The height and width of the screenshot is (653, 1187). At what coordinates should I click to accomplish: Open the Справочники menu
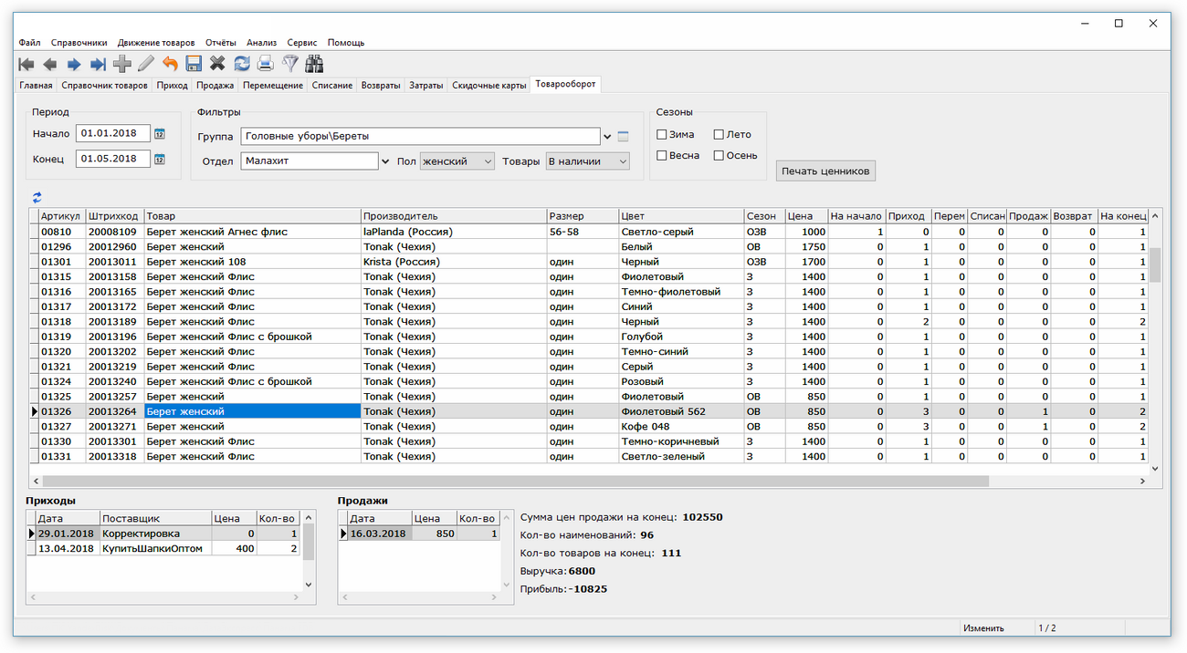click(x=79, y=43)
